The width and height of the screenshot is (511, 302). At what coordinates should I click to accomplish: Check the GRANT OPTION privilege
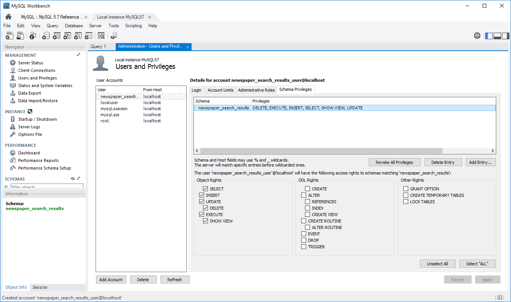coord(405,188)
